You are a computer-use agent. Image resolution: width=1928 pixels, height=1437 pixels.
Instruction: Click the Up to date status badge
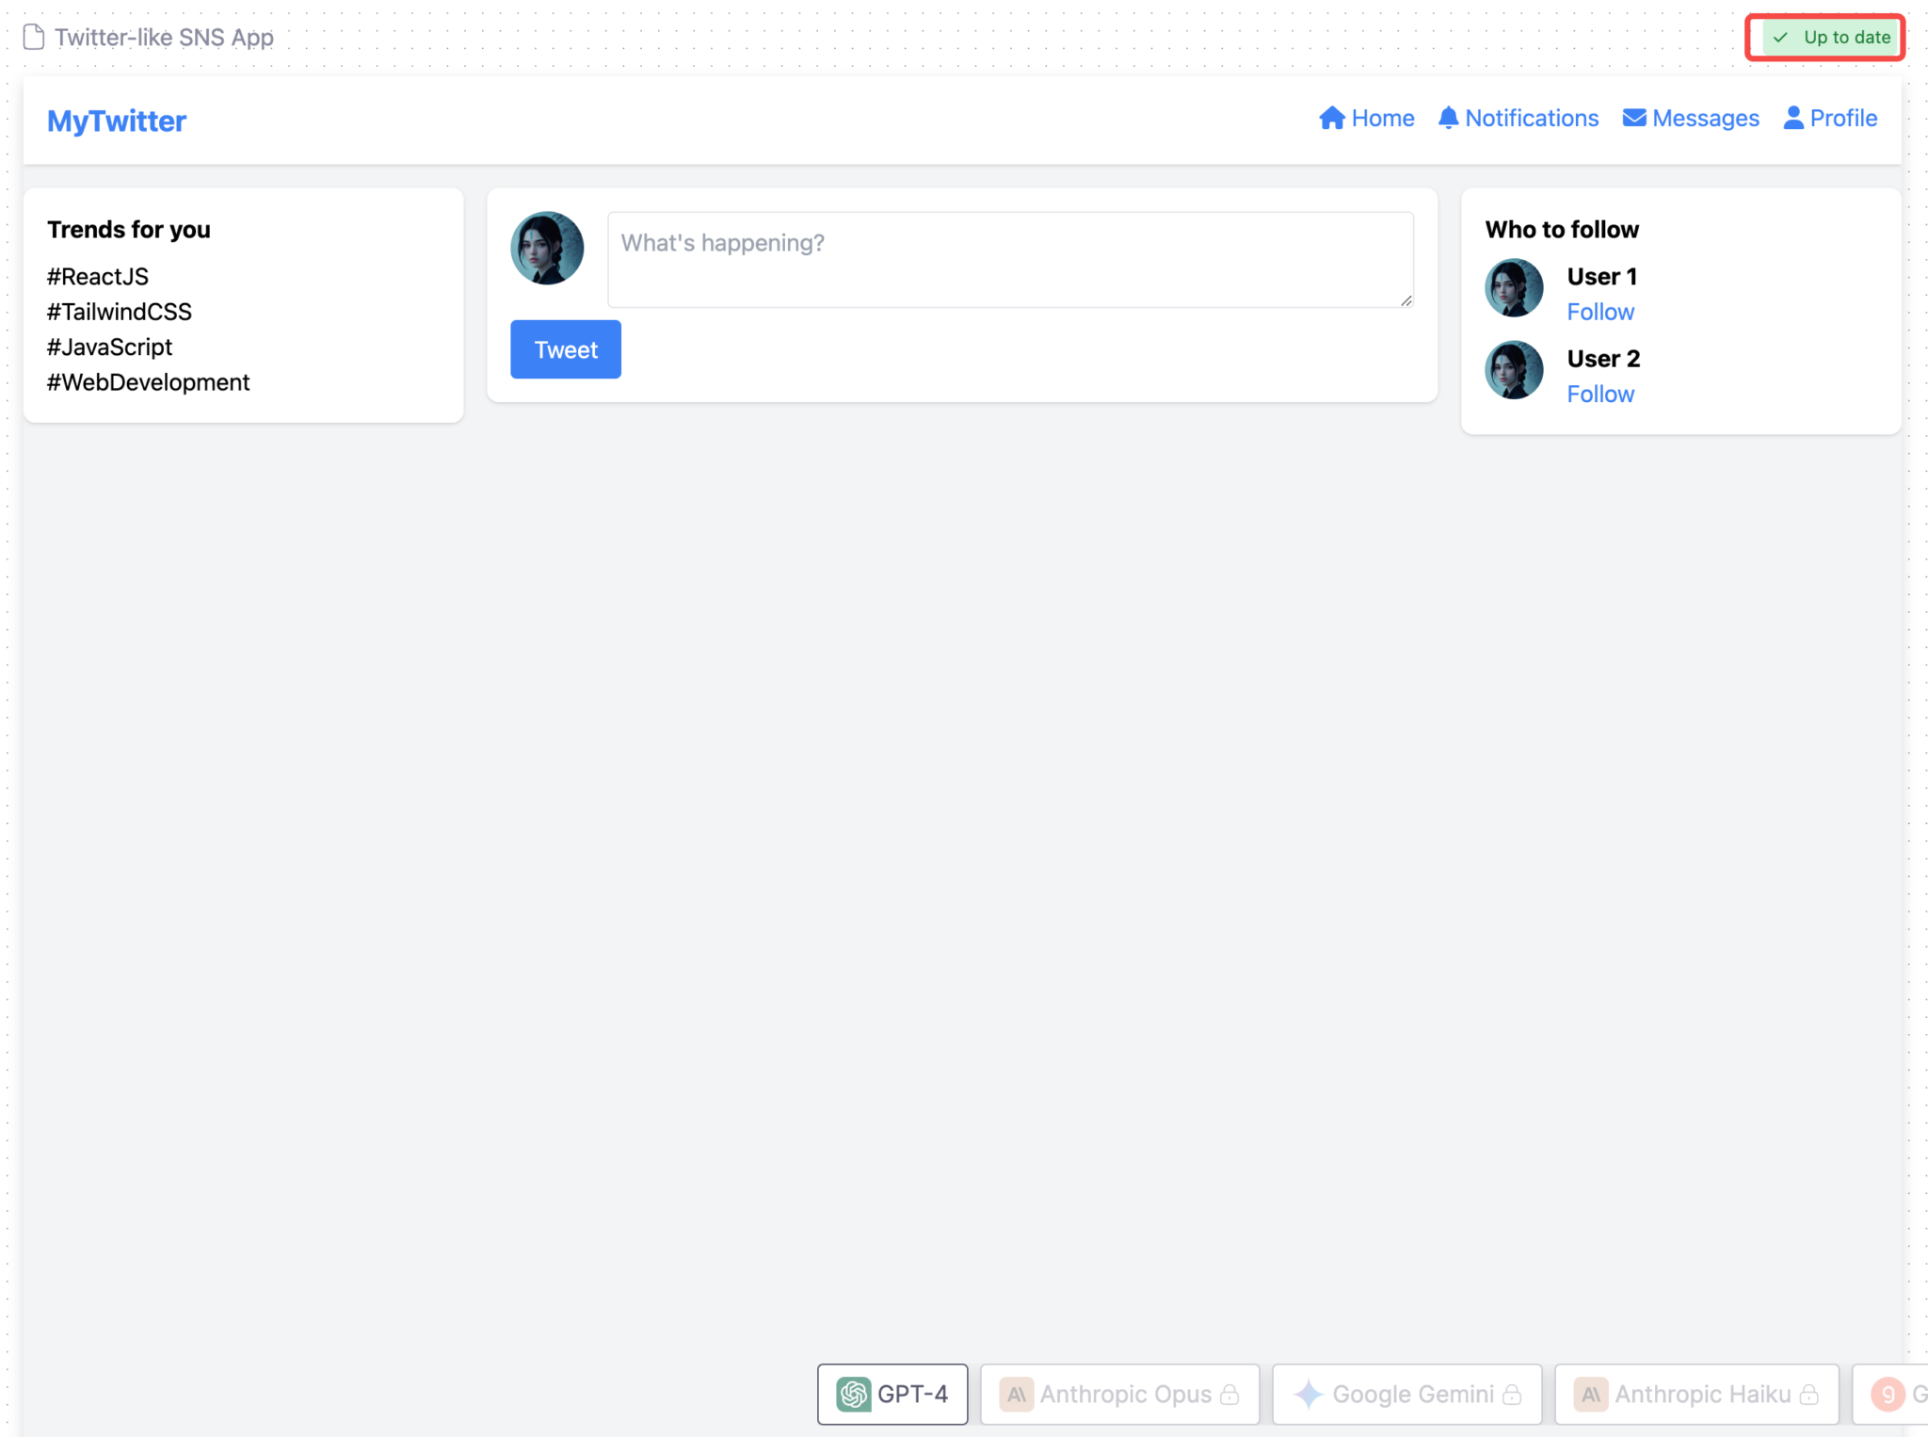click(x=1830, y=38)
